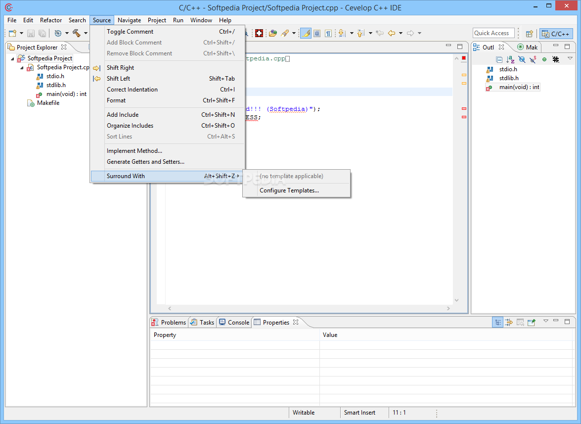This screenshot has height=424, width=581.
Task: Open the Previous Annotation dropdown arrow
Action: (x=370, y=33)
